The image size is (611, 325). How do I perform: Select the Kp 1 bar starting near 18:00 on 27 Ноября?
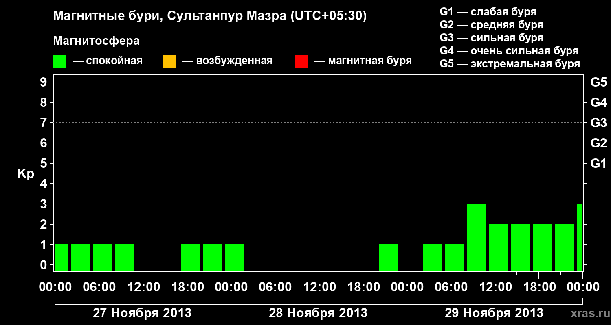point(191,258)
